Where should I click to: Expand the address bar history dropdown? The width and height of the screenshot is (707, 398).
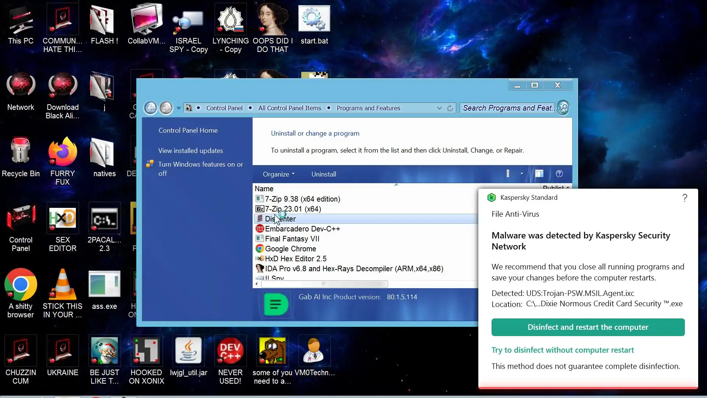[439, 108]
